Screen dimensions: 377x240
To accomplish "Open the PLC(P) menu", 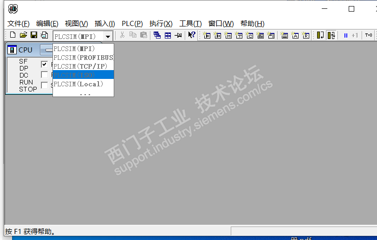I will click(132, 24).
